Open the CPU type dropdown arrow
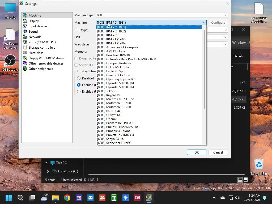 [x=226, y=30]
